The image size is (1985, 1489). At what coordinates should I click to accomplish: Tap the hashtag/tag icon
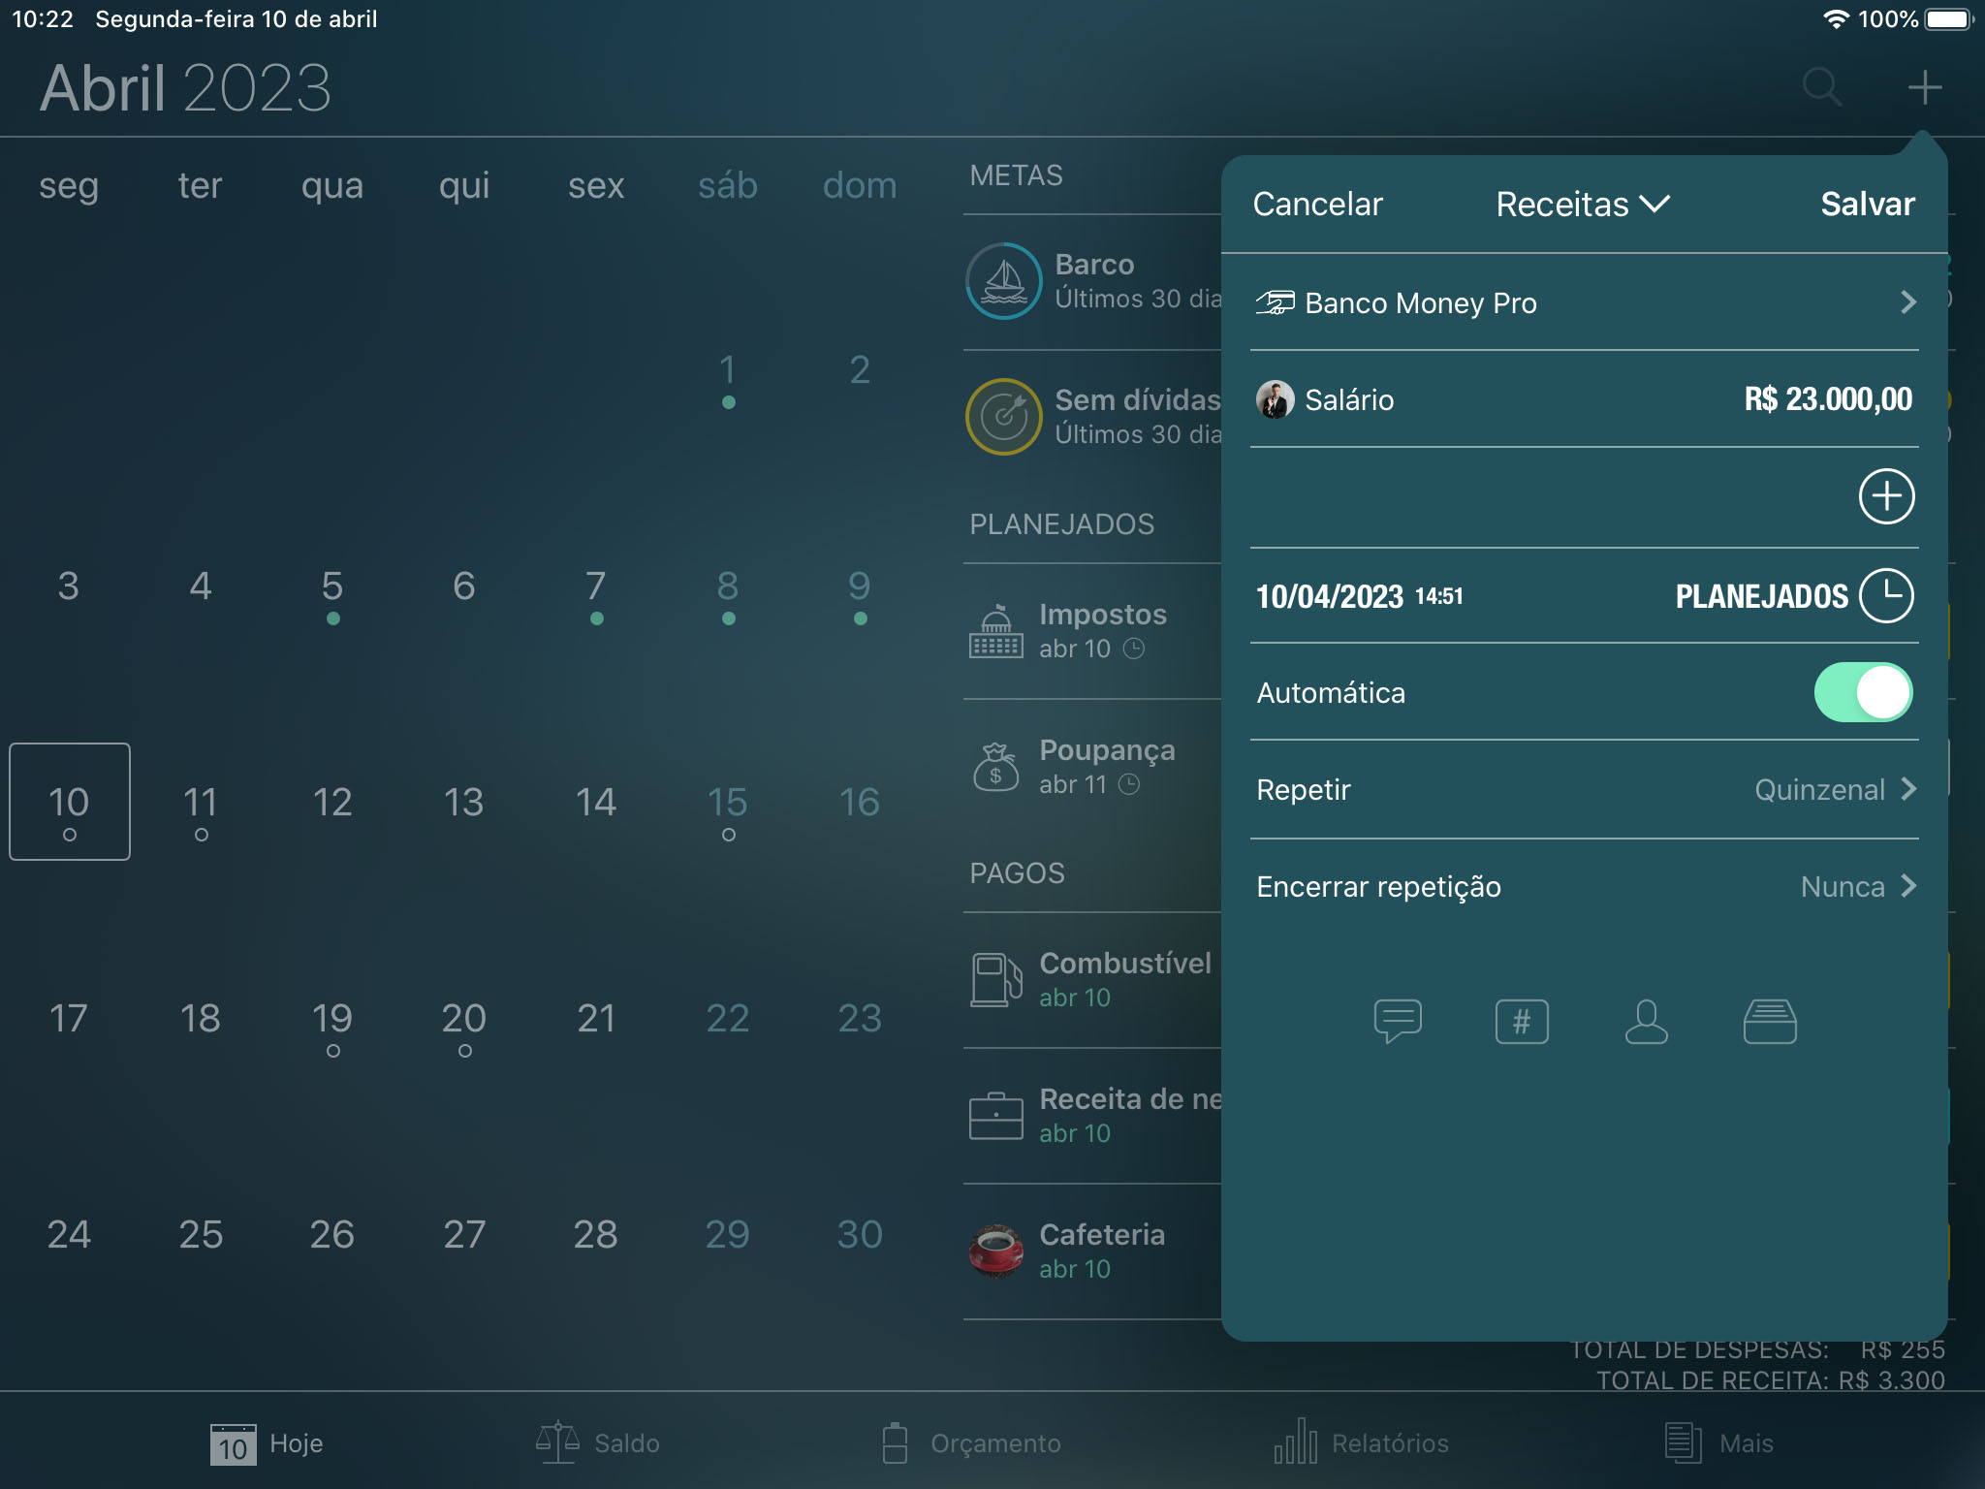[x=1519, y=1022]
